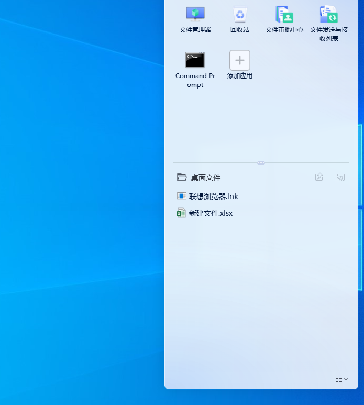Click the greyed export icon in 桌面文件 header

(319, 178)
